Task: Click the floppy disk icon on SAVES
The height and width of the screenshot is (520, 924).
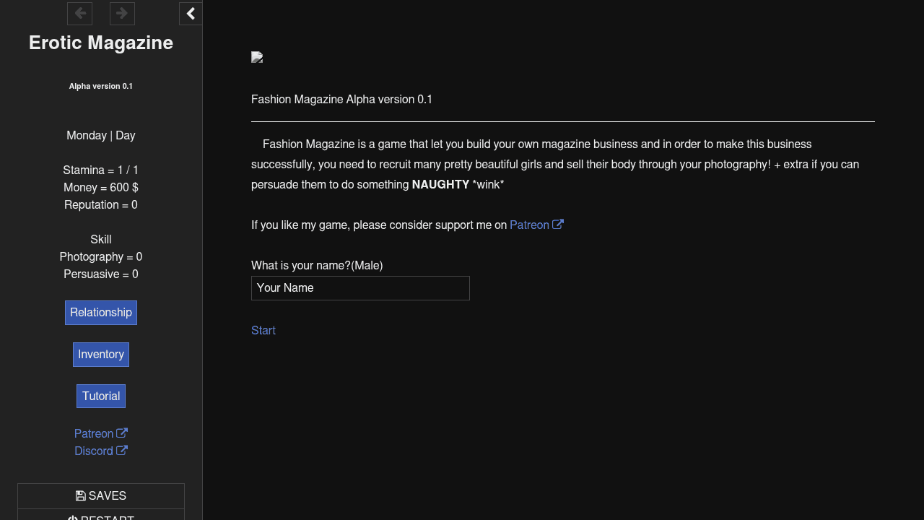Action: pos(80,496)
